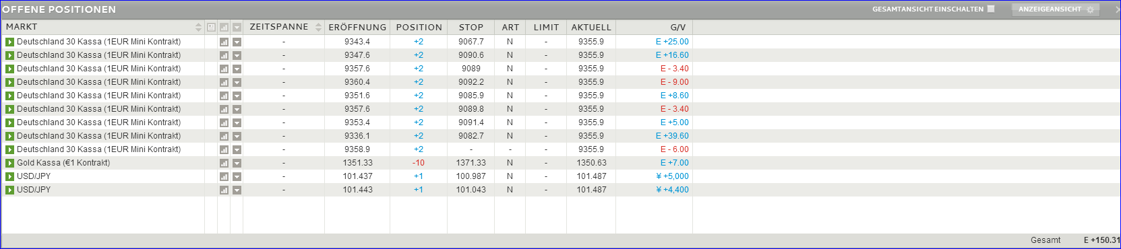Click the AKTUELL column header
The height and width of the screenshot is (249, 1121).
(x=591, y=28)
